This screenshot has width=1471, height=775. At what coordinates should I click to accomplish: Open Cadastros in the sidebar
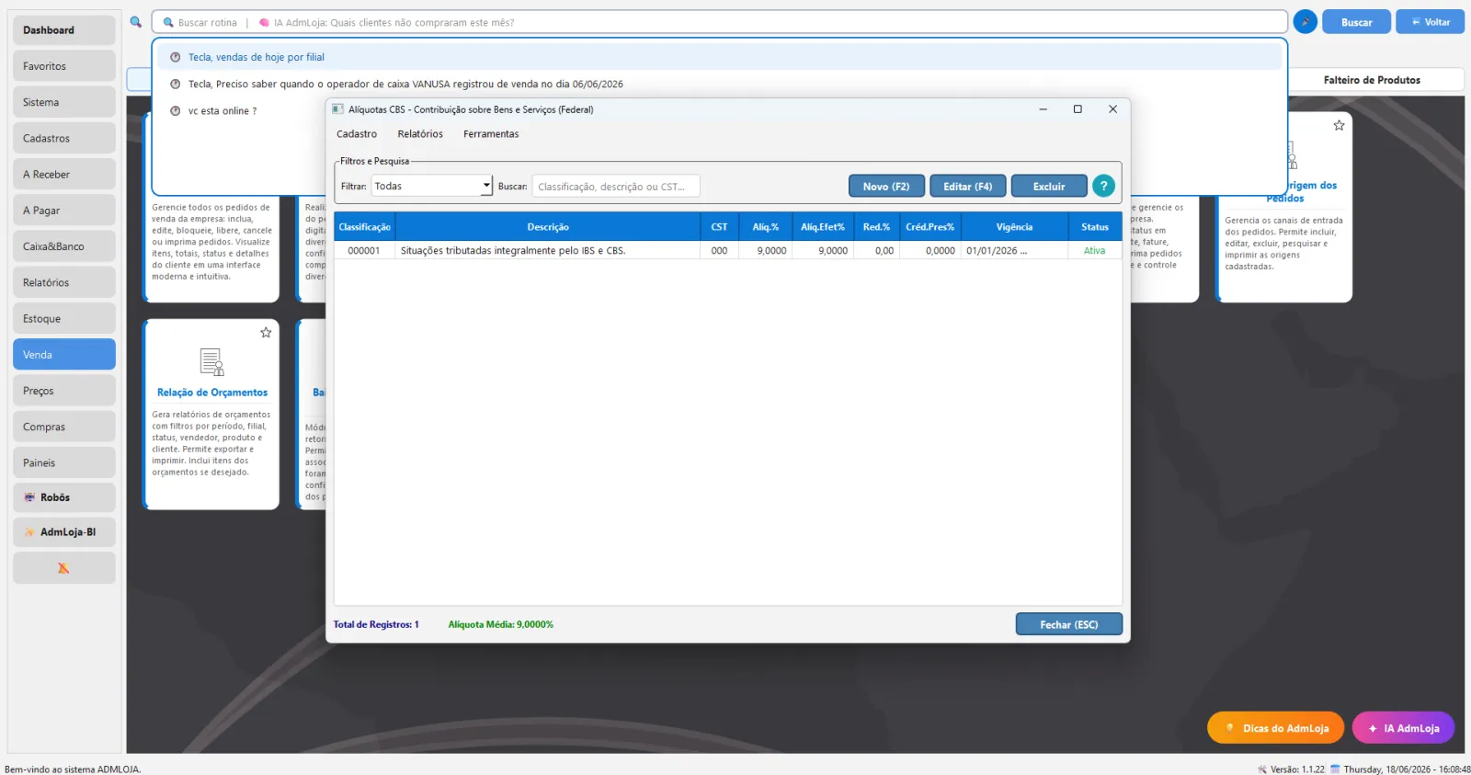63,138
